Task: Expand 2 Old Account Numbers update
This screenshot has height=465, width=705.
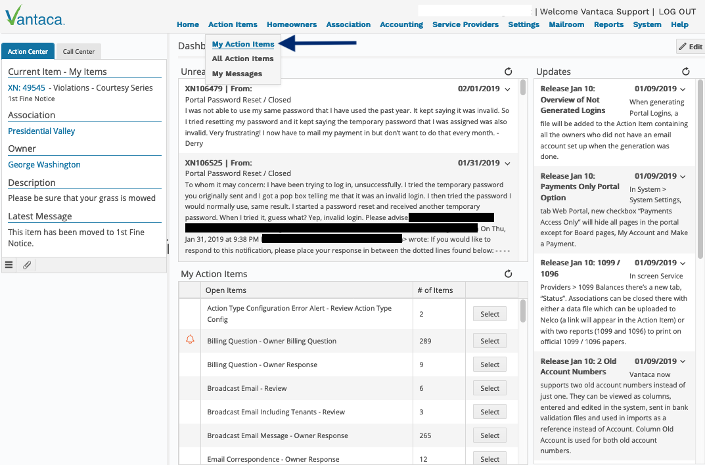Action: point(683,362)
